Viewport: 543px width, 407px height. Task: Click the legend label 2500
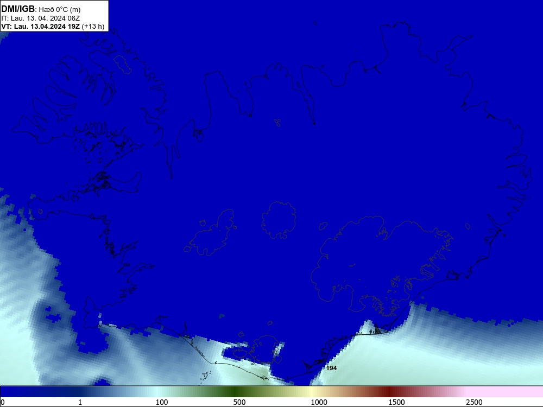click(x=474, y=402)
